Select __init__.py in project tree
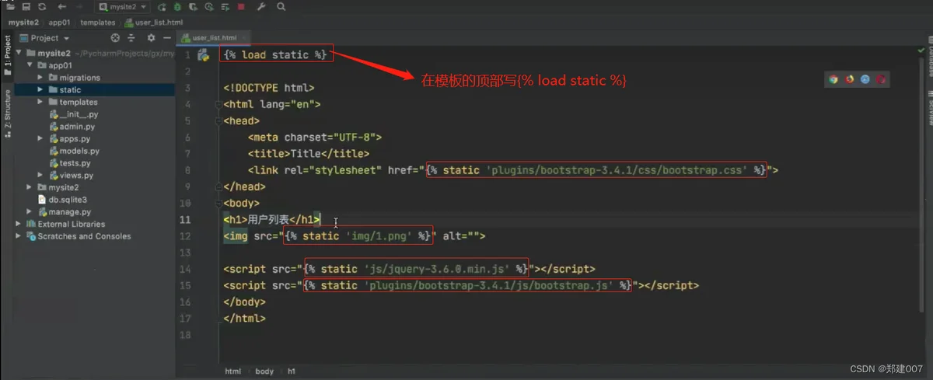 pos(73,114)
